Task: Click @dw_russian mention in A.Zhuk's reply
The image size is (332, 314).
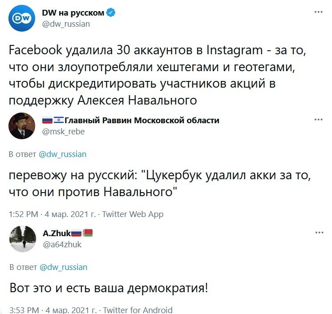Action: pyautogui.click(x=63, y=267)
